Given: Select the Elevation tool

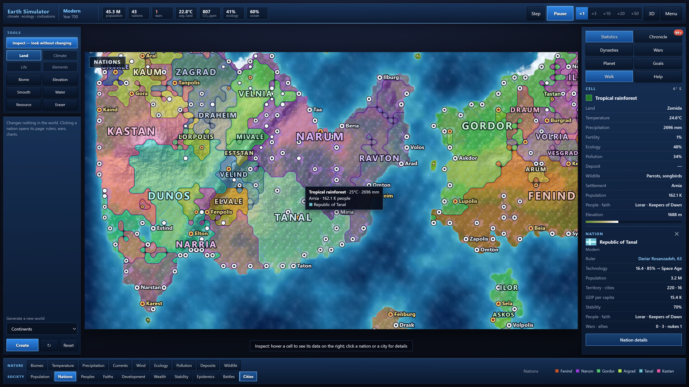Looking at the screenshot, I should coord(60,80).
